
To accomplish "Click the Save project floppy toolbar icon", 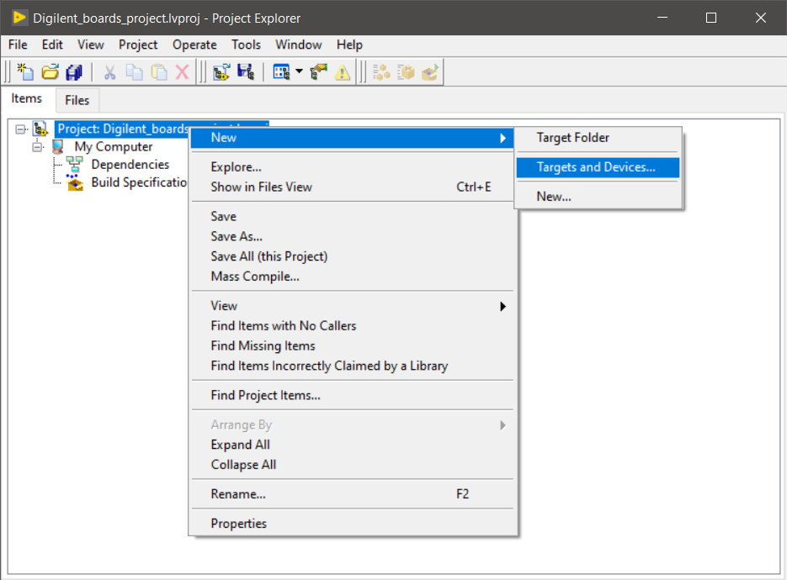I will (246, 72).
